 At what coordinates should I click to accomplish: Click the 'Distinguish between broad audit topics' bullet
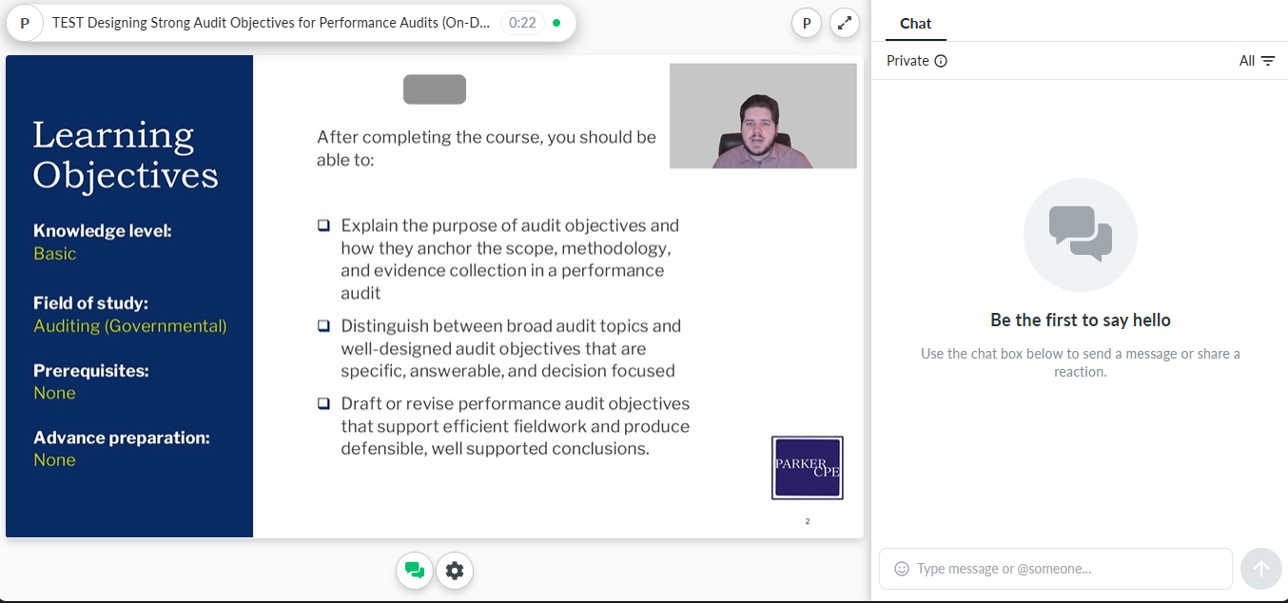(x=511, y=348)
